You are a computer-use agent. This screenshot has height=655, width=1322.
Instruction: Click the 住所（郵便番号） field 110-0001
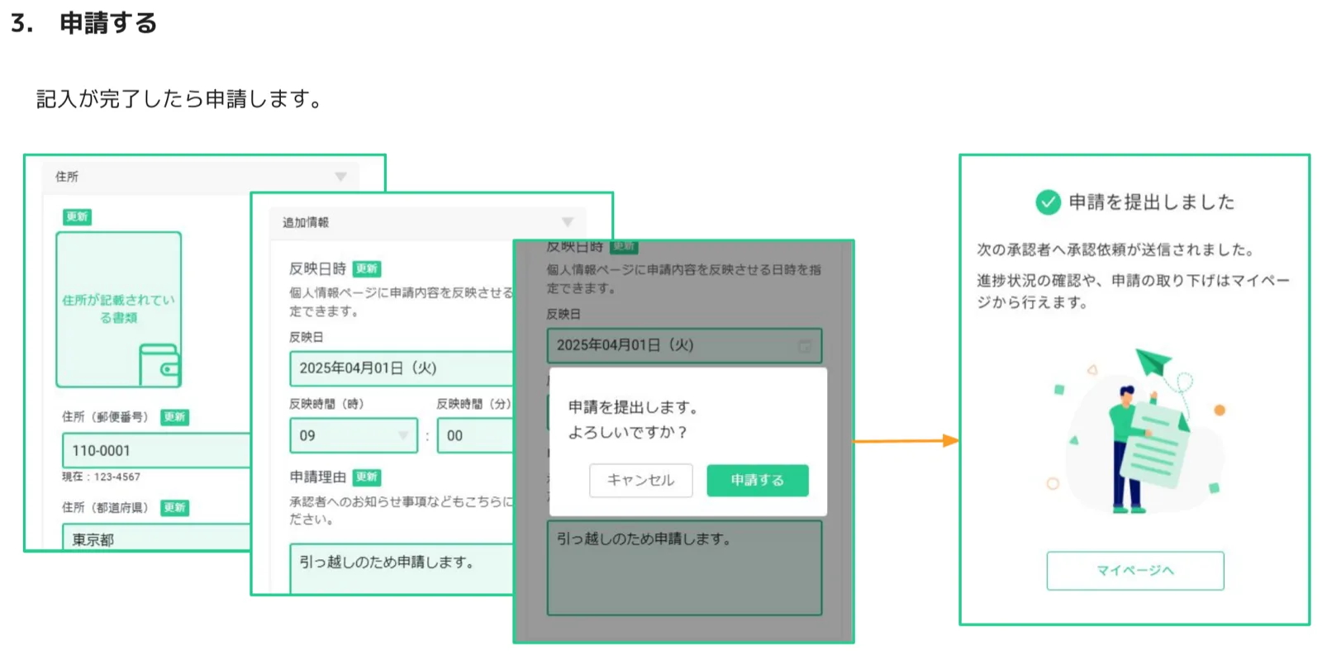point(156,450)
